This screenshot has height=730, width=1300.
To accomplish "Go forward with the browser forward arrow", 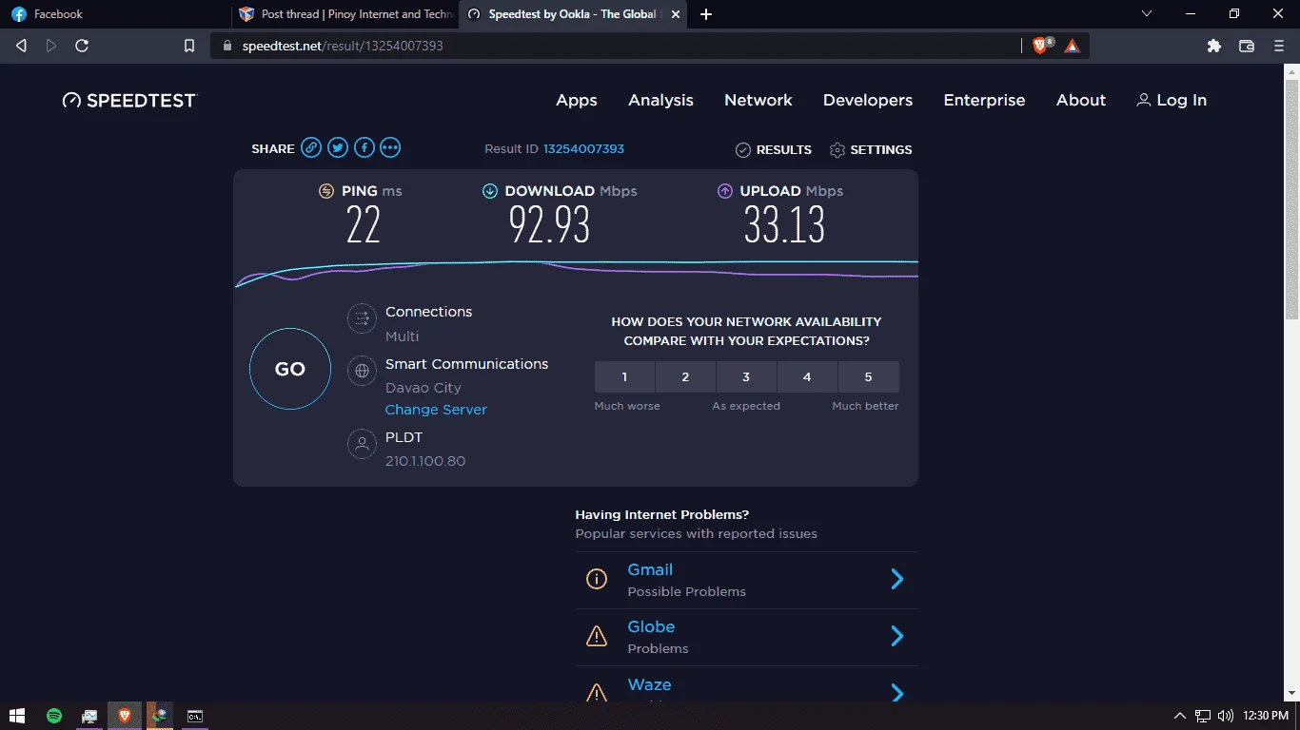I will pyautogui.click(x=51, y=46).
